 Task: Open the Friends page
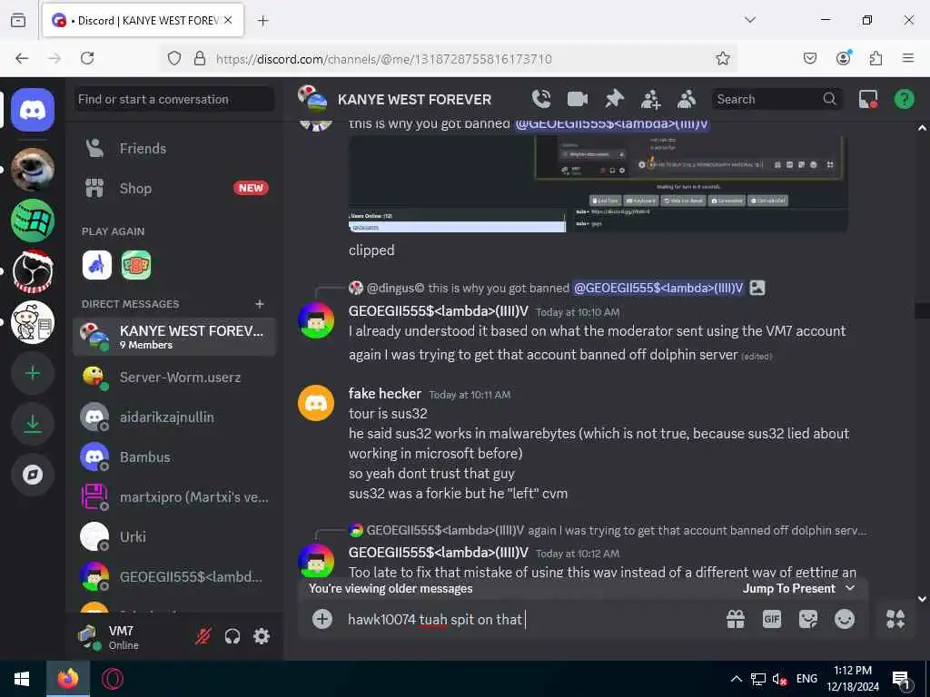coord(174,148)
